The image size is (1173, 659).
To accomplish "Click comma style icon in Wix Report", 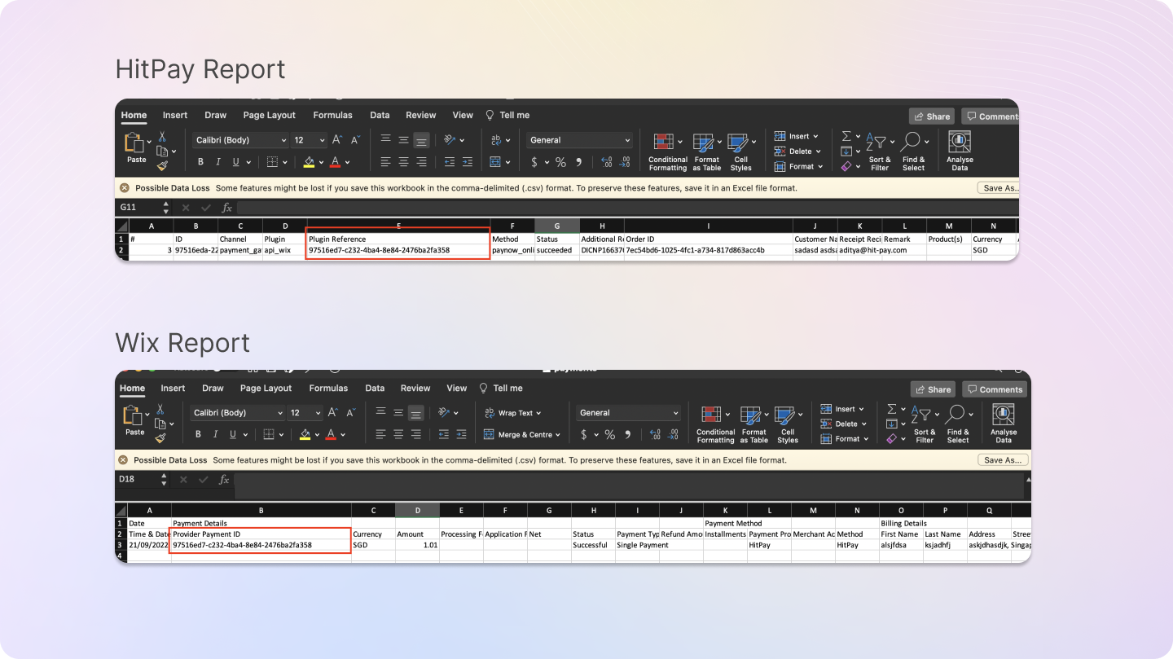I will 627,435.
